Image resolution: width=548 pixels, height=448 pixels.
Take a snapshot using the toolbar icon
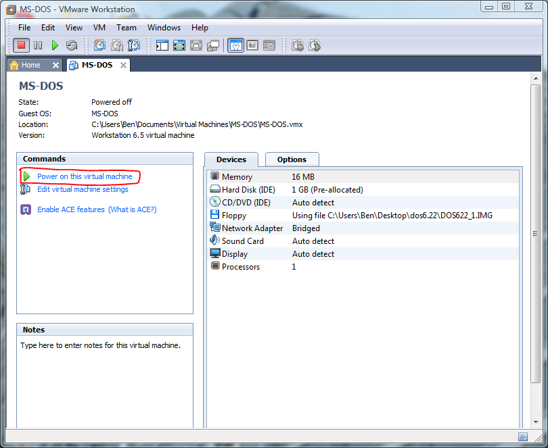click(99, 45)
